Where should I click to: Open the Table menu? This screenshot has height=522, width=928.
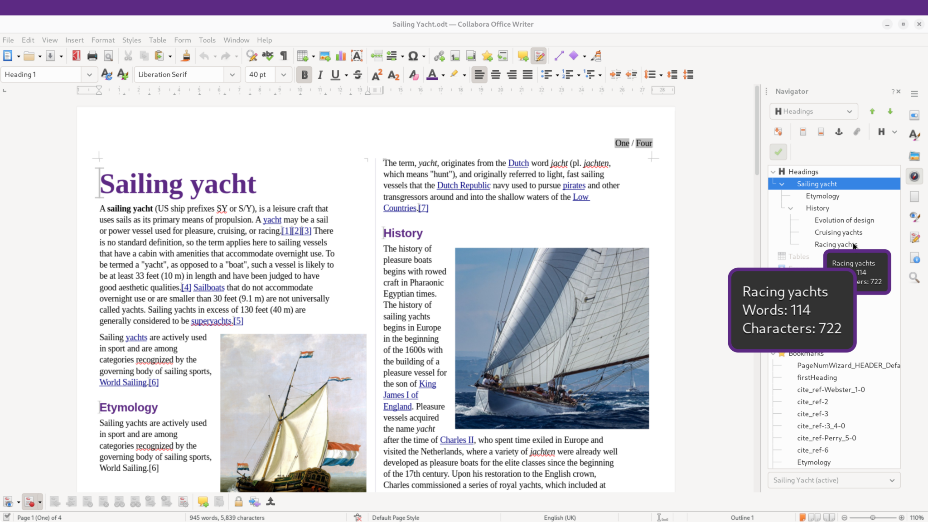pos(157,40)
